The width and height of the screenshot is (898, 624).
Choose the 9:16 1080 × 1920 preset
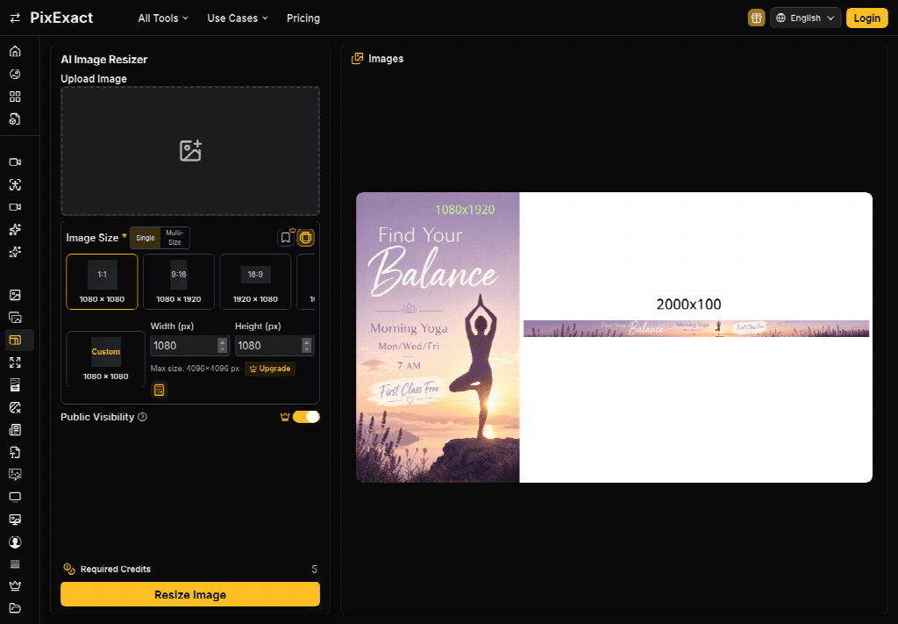(179, 282)
